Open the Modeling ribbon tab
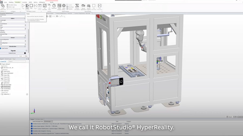 [11, 2]
